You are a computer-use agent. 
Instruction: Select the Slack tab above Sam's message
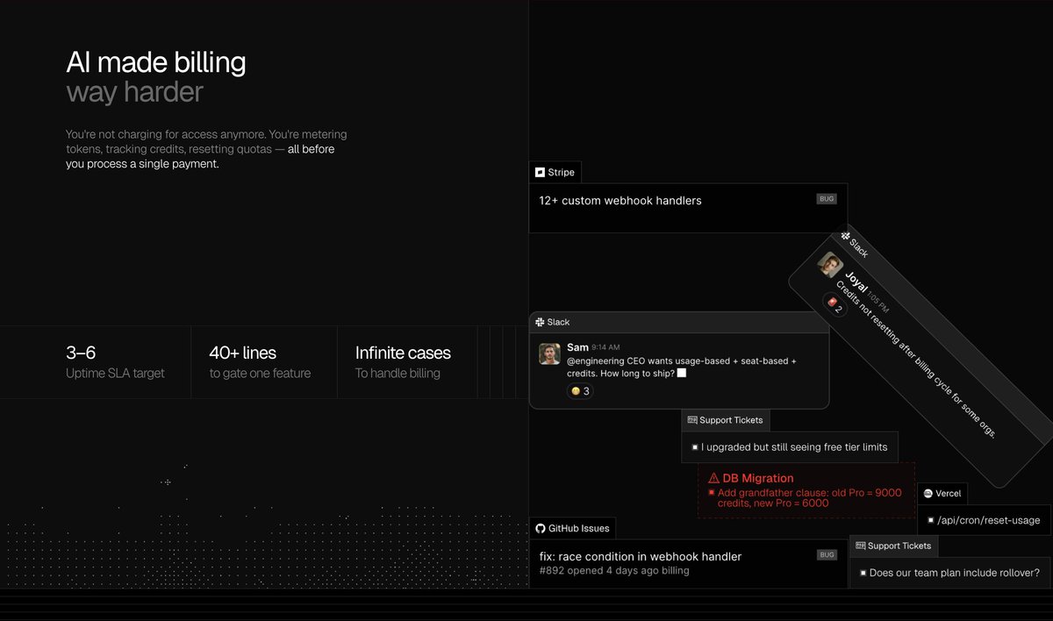[x=552, y=323]
